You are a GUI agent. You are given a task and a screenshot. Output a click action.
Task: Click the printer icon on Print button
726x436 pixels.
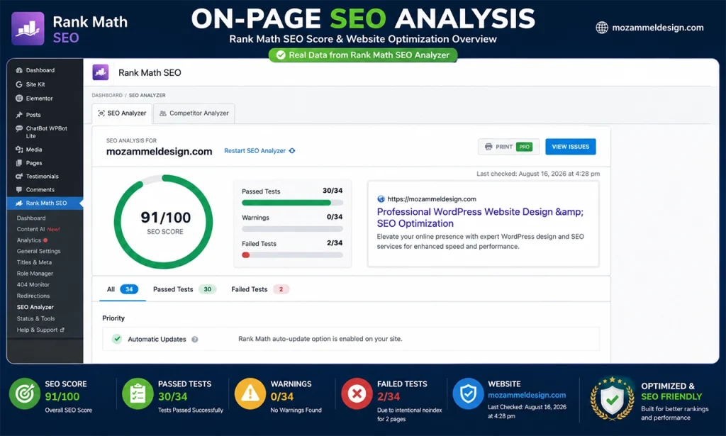488,147
